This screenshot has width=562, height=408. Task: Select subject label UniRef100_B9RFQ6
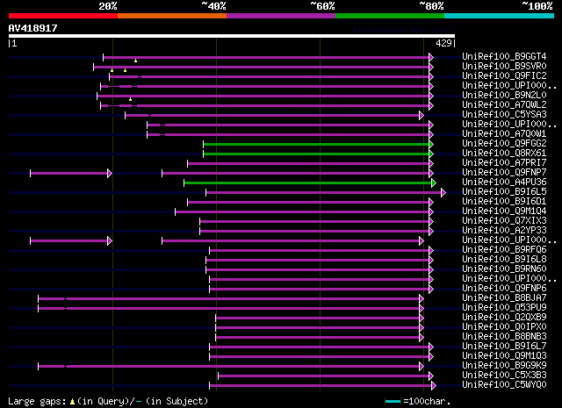[504, 250]
